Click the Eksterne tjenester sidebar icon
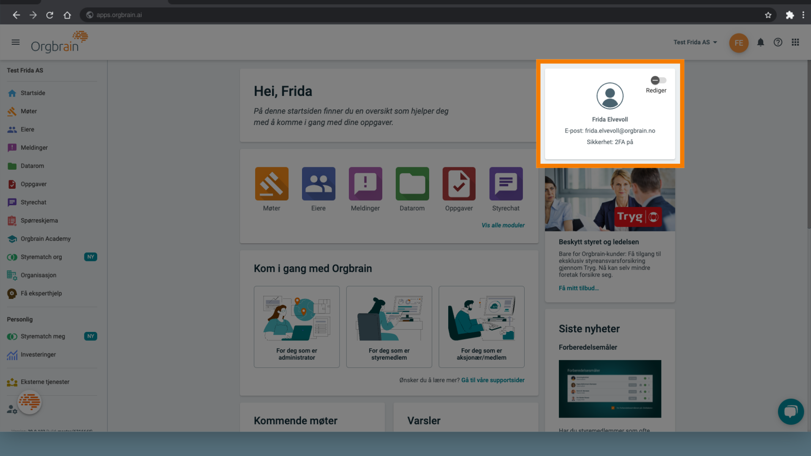Image resolution: width=811 pixels, height=456 pixels. pyautogui.click(x=12, y=382)
